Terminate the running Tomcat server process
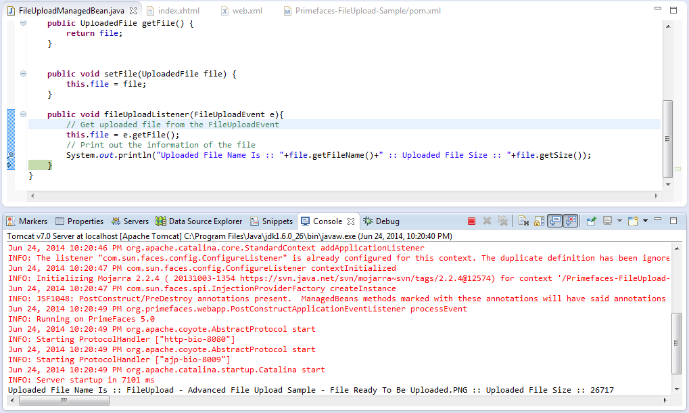The width and height of the screenshot is (689, 413). 471,221
